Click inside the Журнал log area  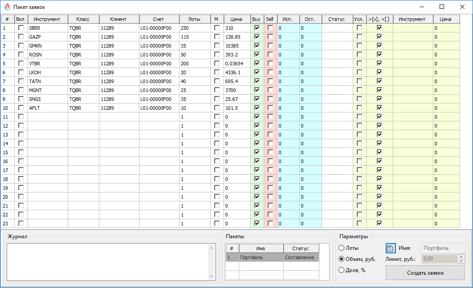tap(107, 262)
